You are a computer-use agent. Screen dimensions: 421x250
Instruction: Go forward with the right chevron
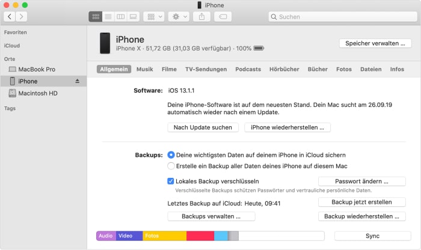pyautogui.click(x=21, y=17)
